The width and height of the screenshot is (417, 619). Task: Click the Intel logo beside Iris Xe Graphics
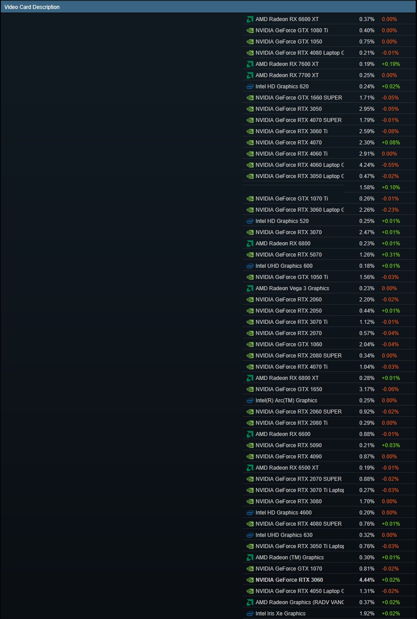(x=250, y=614)
